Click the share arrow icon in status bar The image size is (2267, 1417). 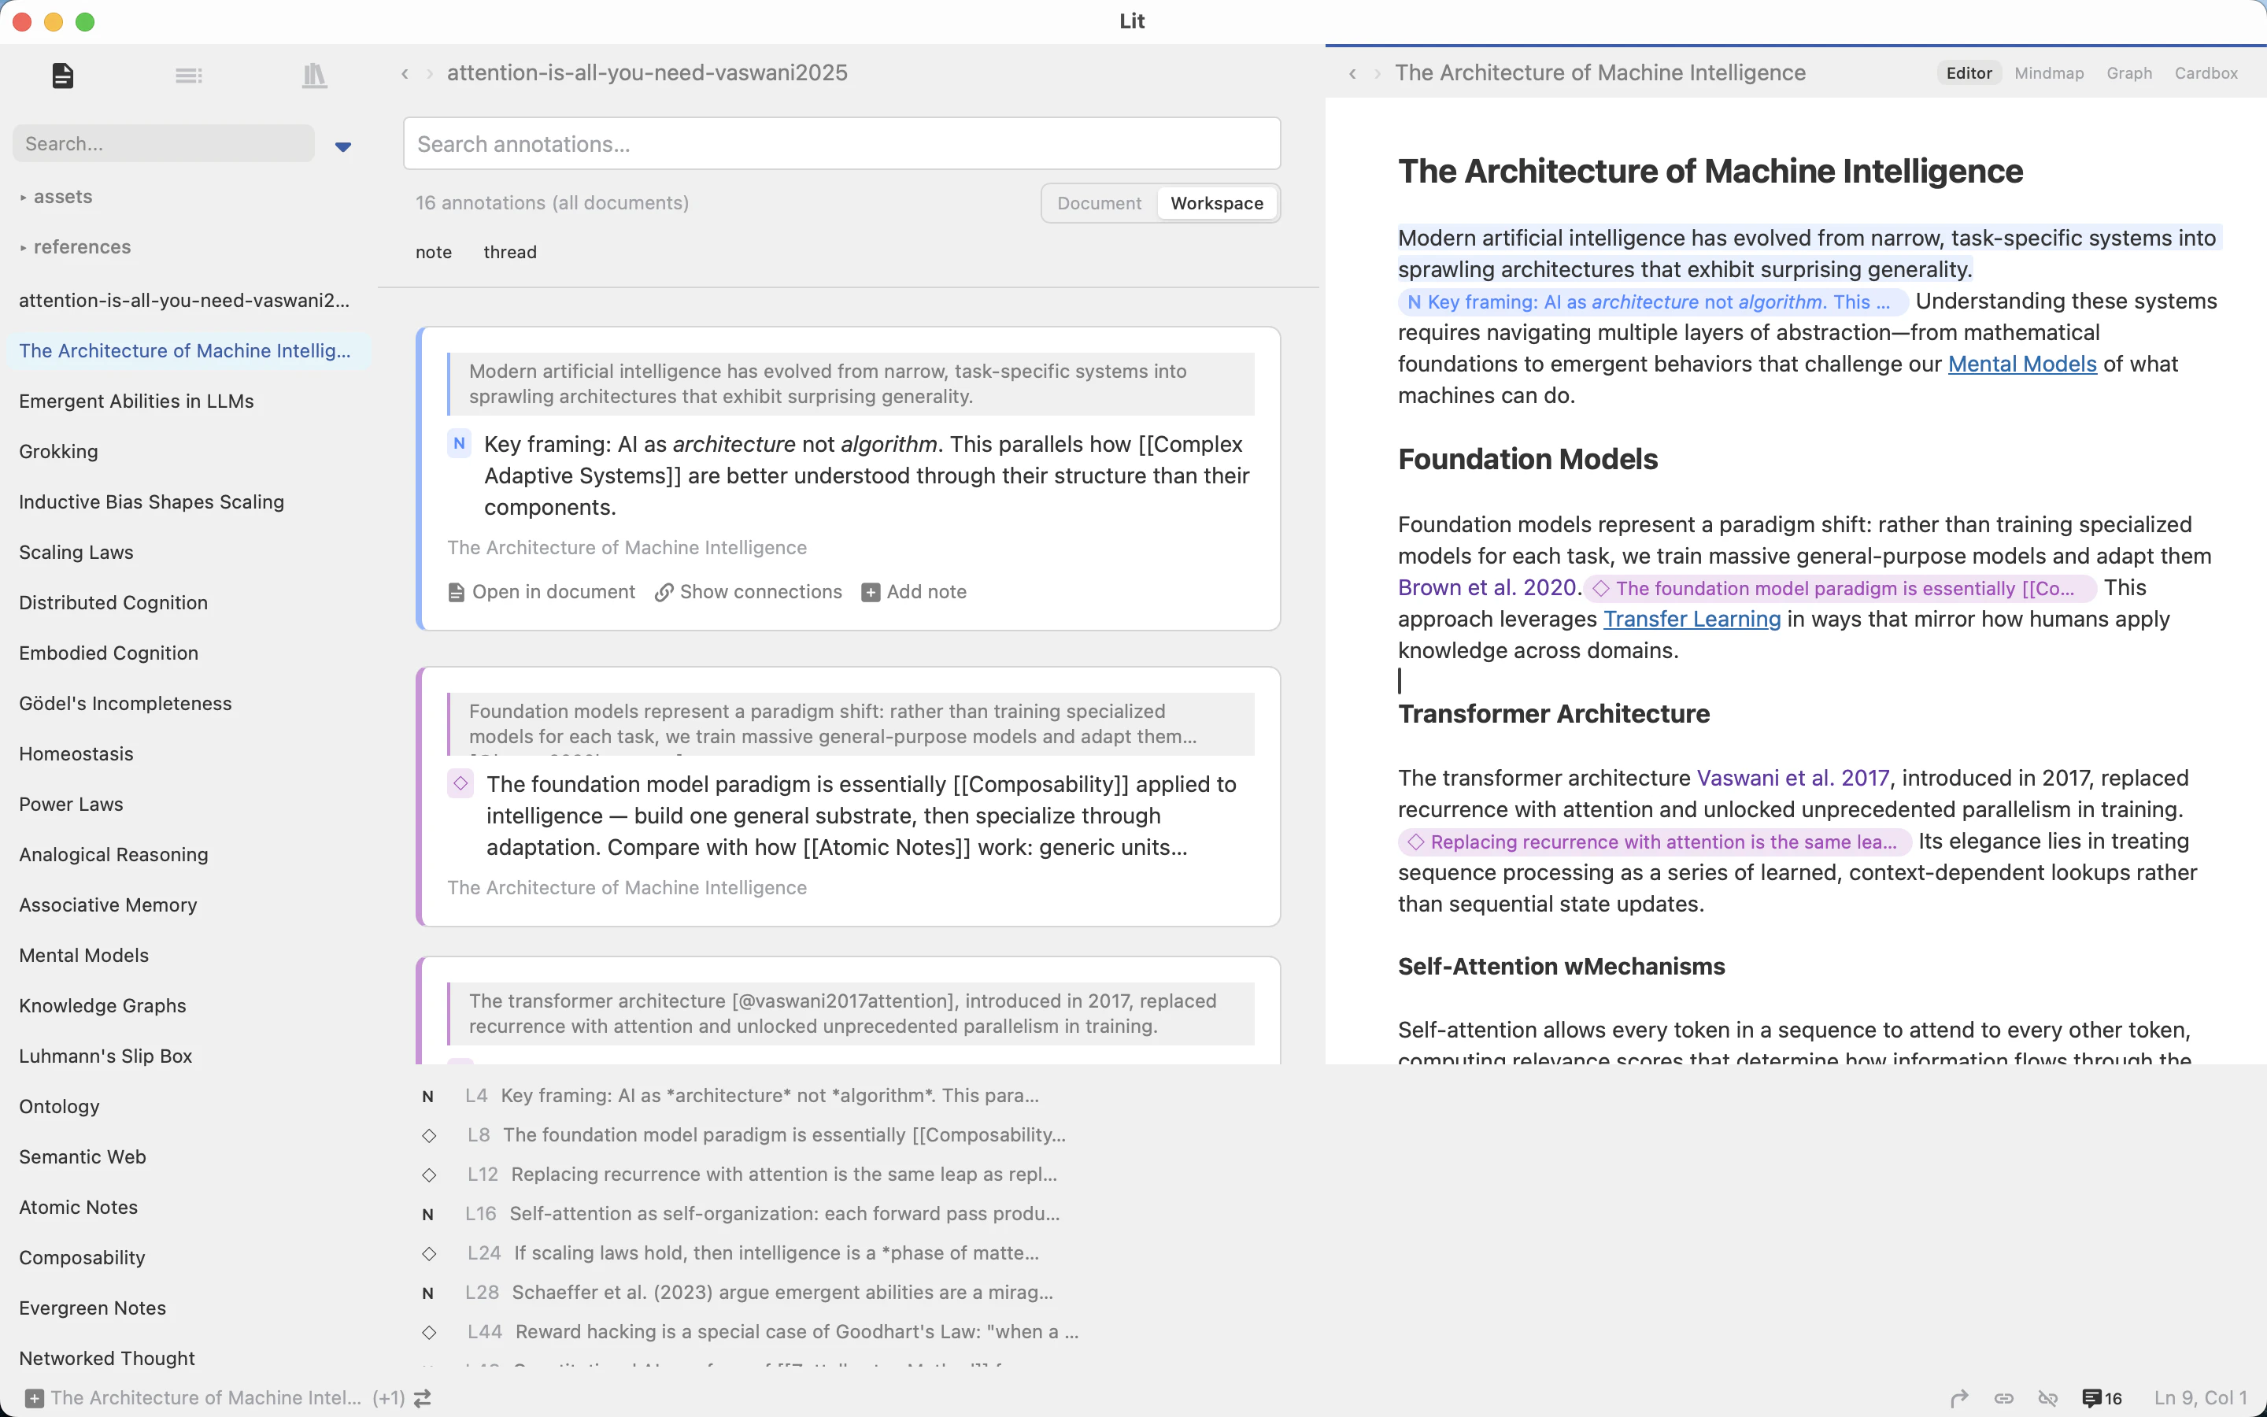pos(1958,1398)
